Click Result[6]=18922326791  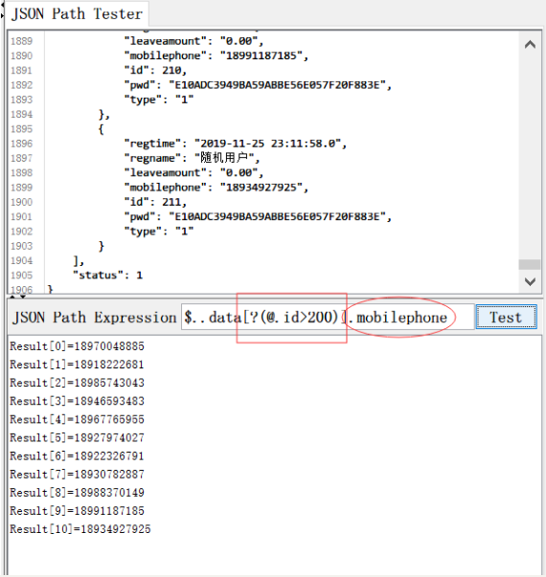point(77,455)
